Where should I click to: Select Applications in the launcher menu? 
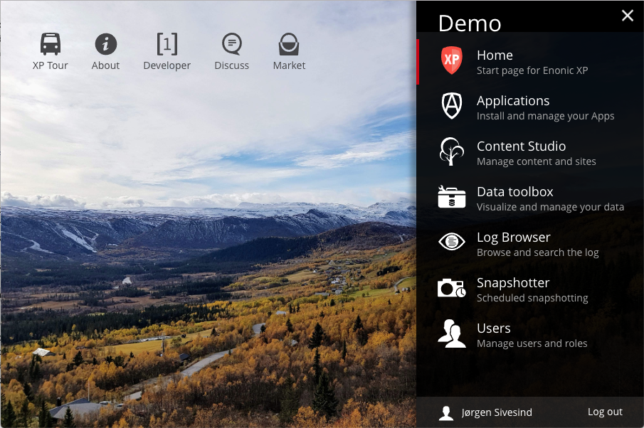point(530,107)
